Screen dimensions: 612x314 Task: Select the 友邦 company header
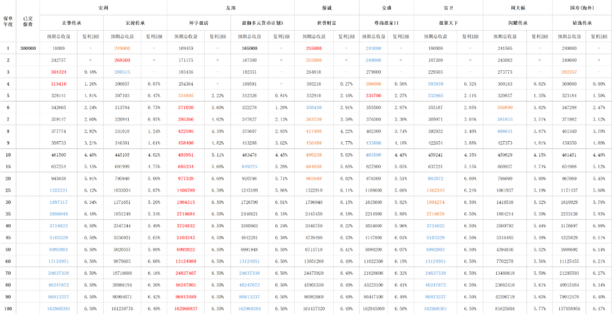(231, 8)
